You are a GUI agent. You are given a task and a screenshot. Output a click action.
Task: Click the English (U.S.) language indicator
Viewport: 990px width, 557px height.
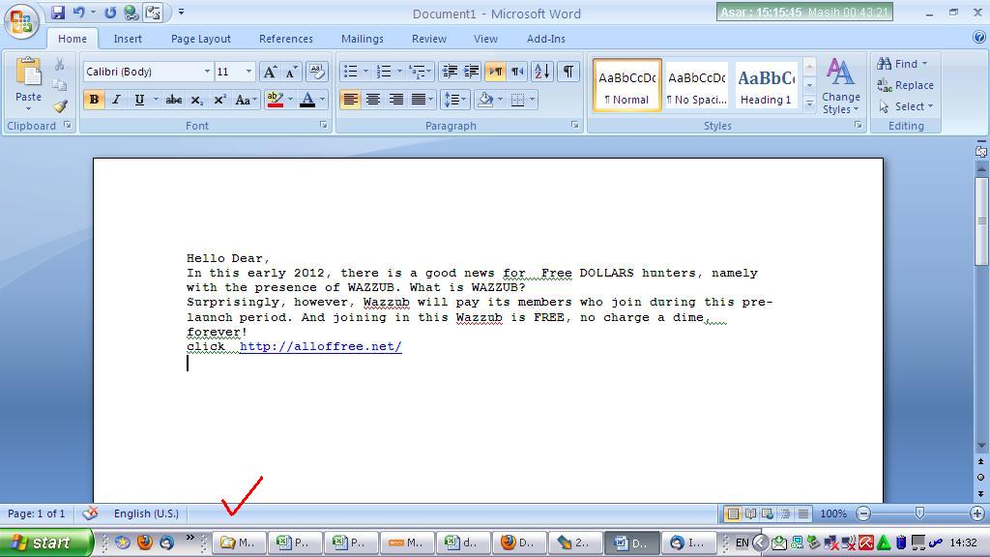coord(146,513)
